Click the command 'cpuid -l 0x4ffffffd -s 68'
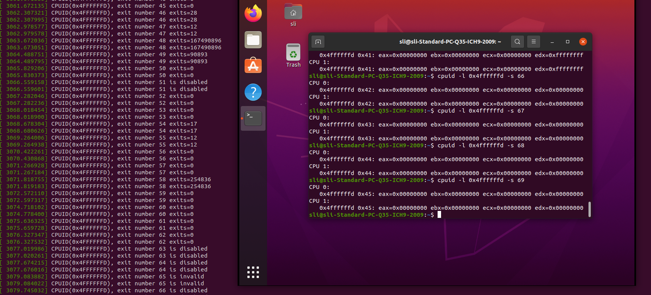Screen dimensions: 651x295 pyautogui.click(x=481, y=145)
